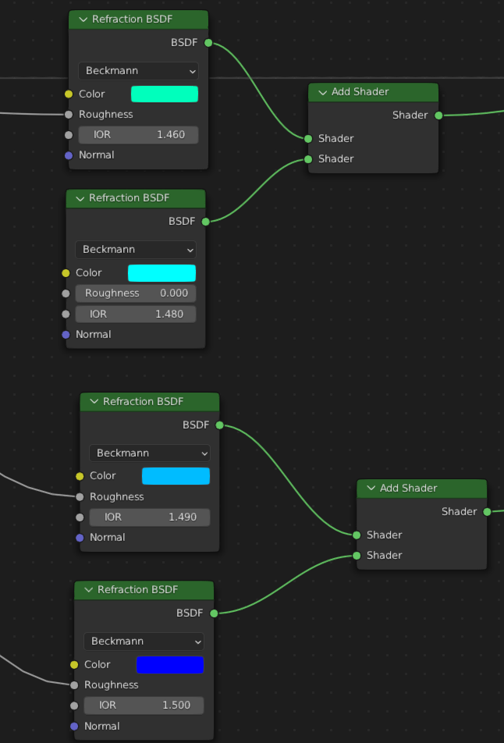
Task: Click the IOR 1.490 value field
Action: click(150, 517)
